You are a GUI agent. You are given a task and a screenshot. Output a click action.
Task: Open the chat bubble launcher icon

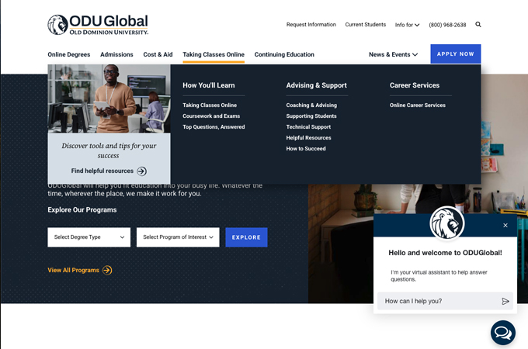coord(502,333)
